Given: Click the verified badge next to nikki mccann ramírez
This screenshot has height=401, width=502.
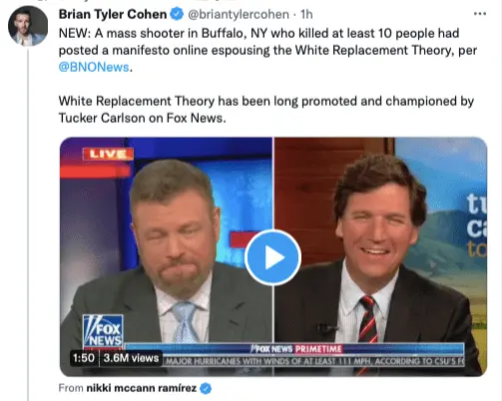Looking at the screenshot, I should click(206, 388).
